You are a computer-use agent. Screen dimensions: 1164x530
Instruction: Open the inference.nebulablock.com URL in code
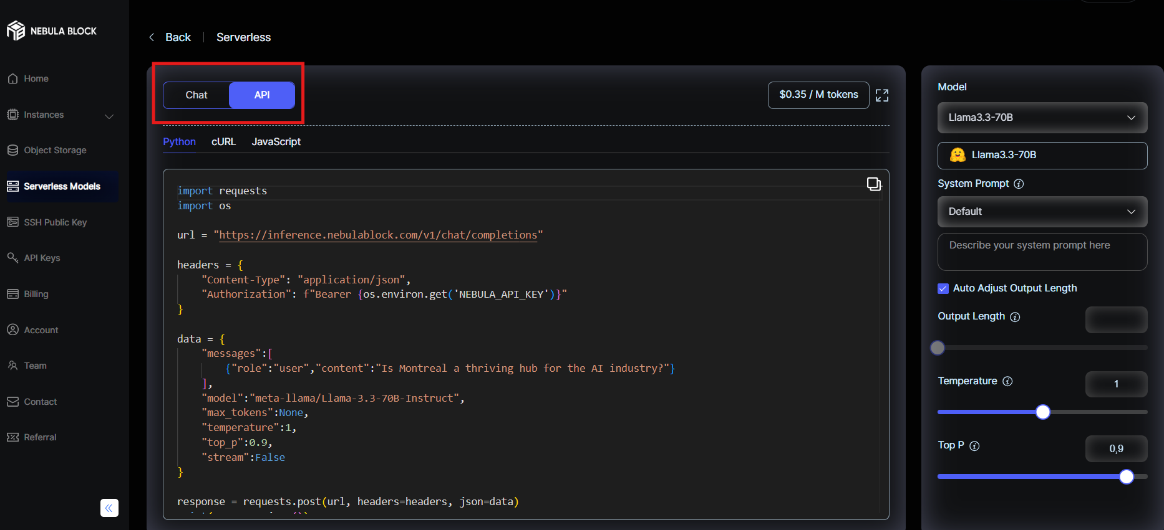tap(378, 235)
